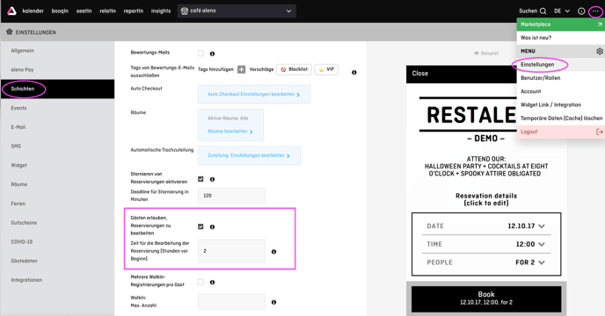This screenshot has height=316, width=605.
Task: Select Temporäre Daten (Cache) löschen
Action: [561, 118]
